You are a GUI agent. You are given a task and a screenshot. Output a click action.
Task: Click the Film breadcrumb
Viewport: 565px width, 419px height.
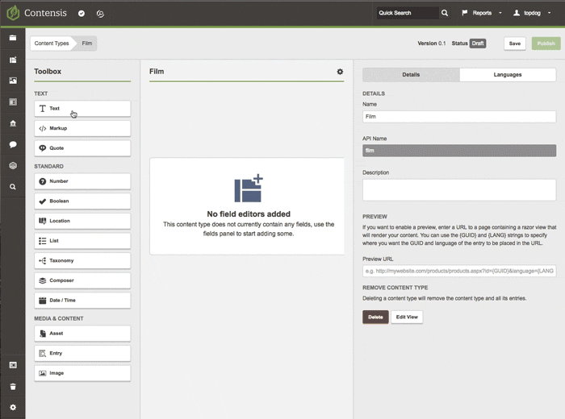click(87, 44)
